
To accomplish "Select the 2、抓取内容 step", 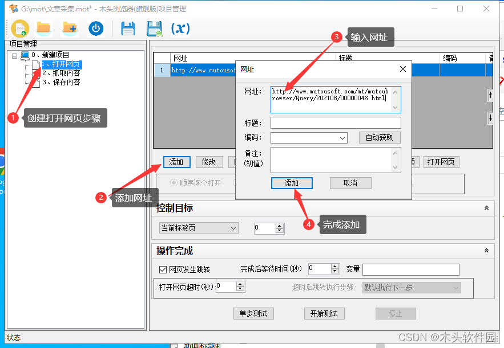I will click(61, 73).
